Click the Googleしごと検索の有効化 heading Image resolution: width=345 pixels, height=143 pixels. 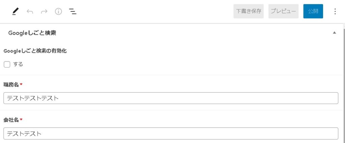35,51
